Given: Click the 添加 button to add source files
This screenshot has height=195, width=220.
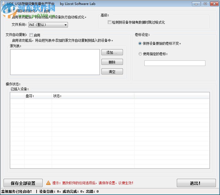Looking at the screenshot, I should click(x=112, y=52).
